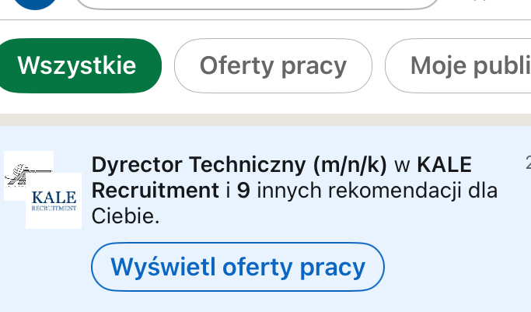Click the word "Ciebie." in the notification

click(125, 216)
